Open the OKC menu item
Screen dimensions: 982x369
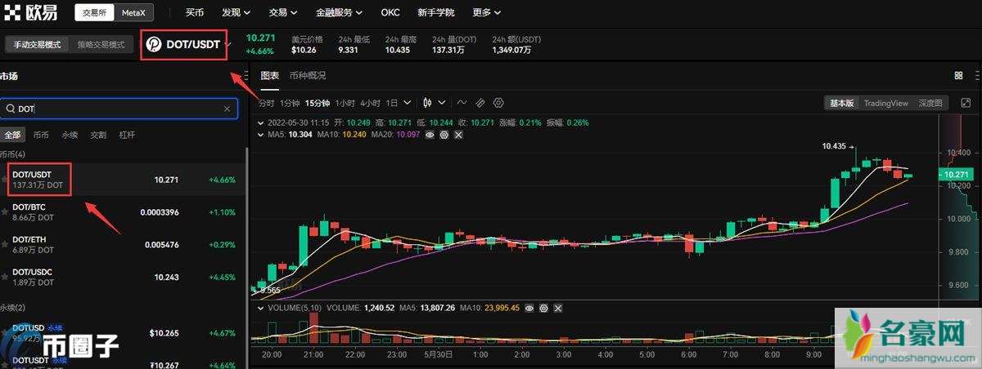(390, 13)
